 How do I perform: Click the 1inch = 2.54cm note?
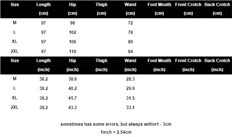[116, 132]
